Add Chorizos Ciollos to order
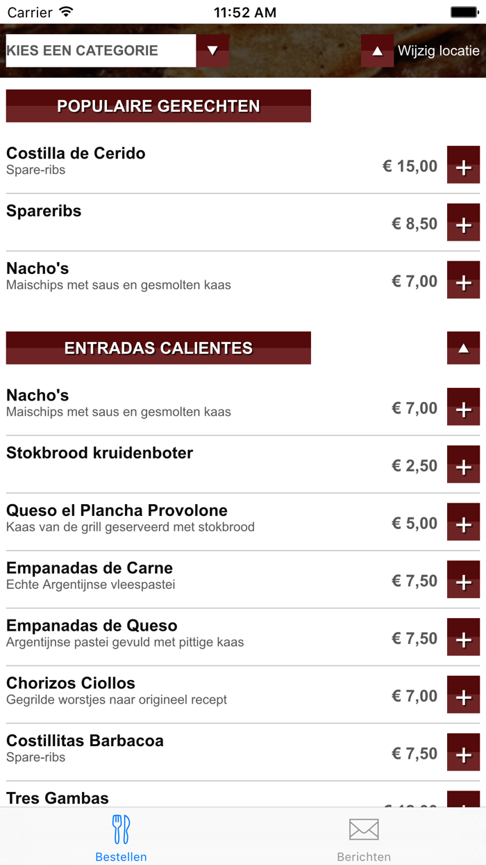Viewport: 486px width, 865px height. point(463,696)
